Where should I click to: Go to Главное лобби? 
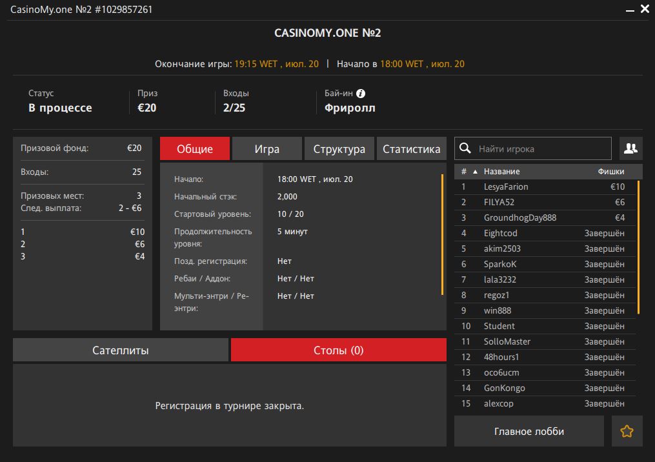(x=529, y=432)
